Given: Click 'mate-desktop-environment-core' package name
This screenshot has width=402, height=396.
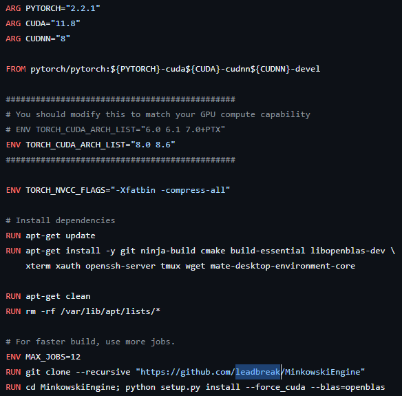Looking at the screenshot, I should [283, 266].
